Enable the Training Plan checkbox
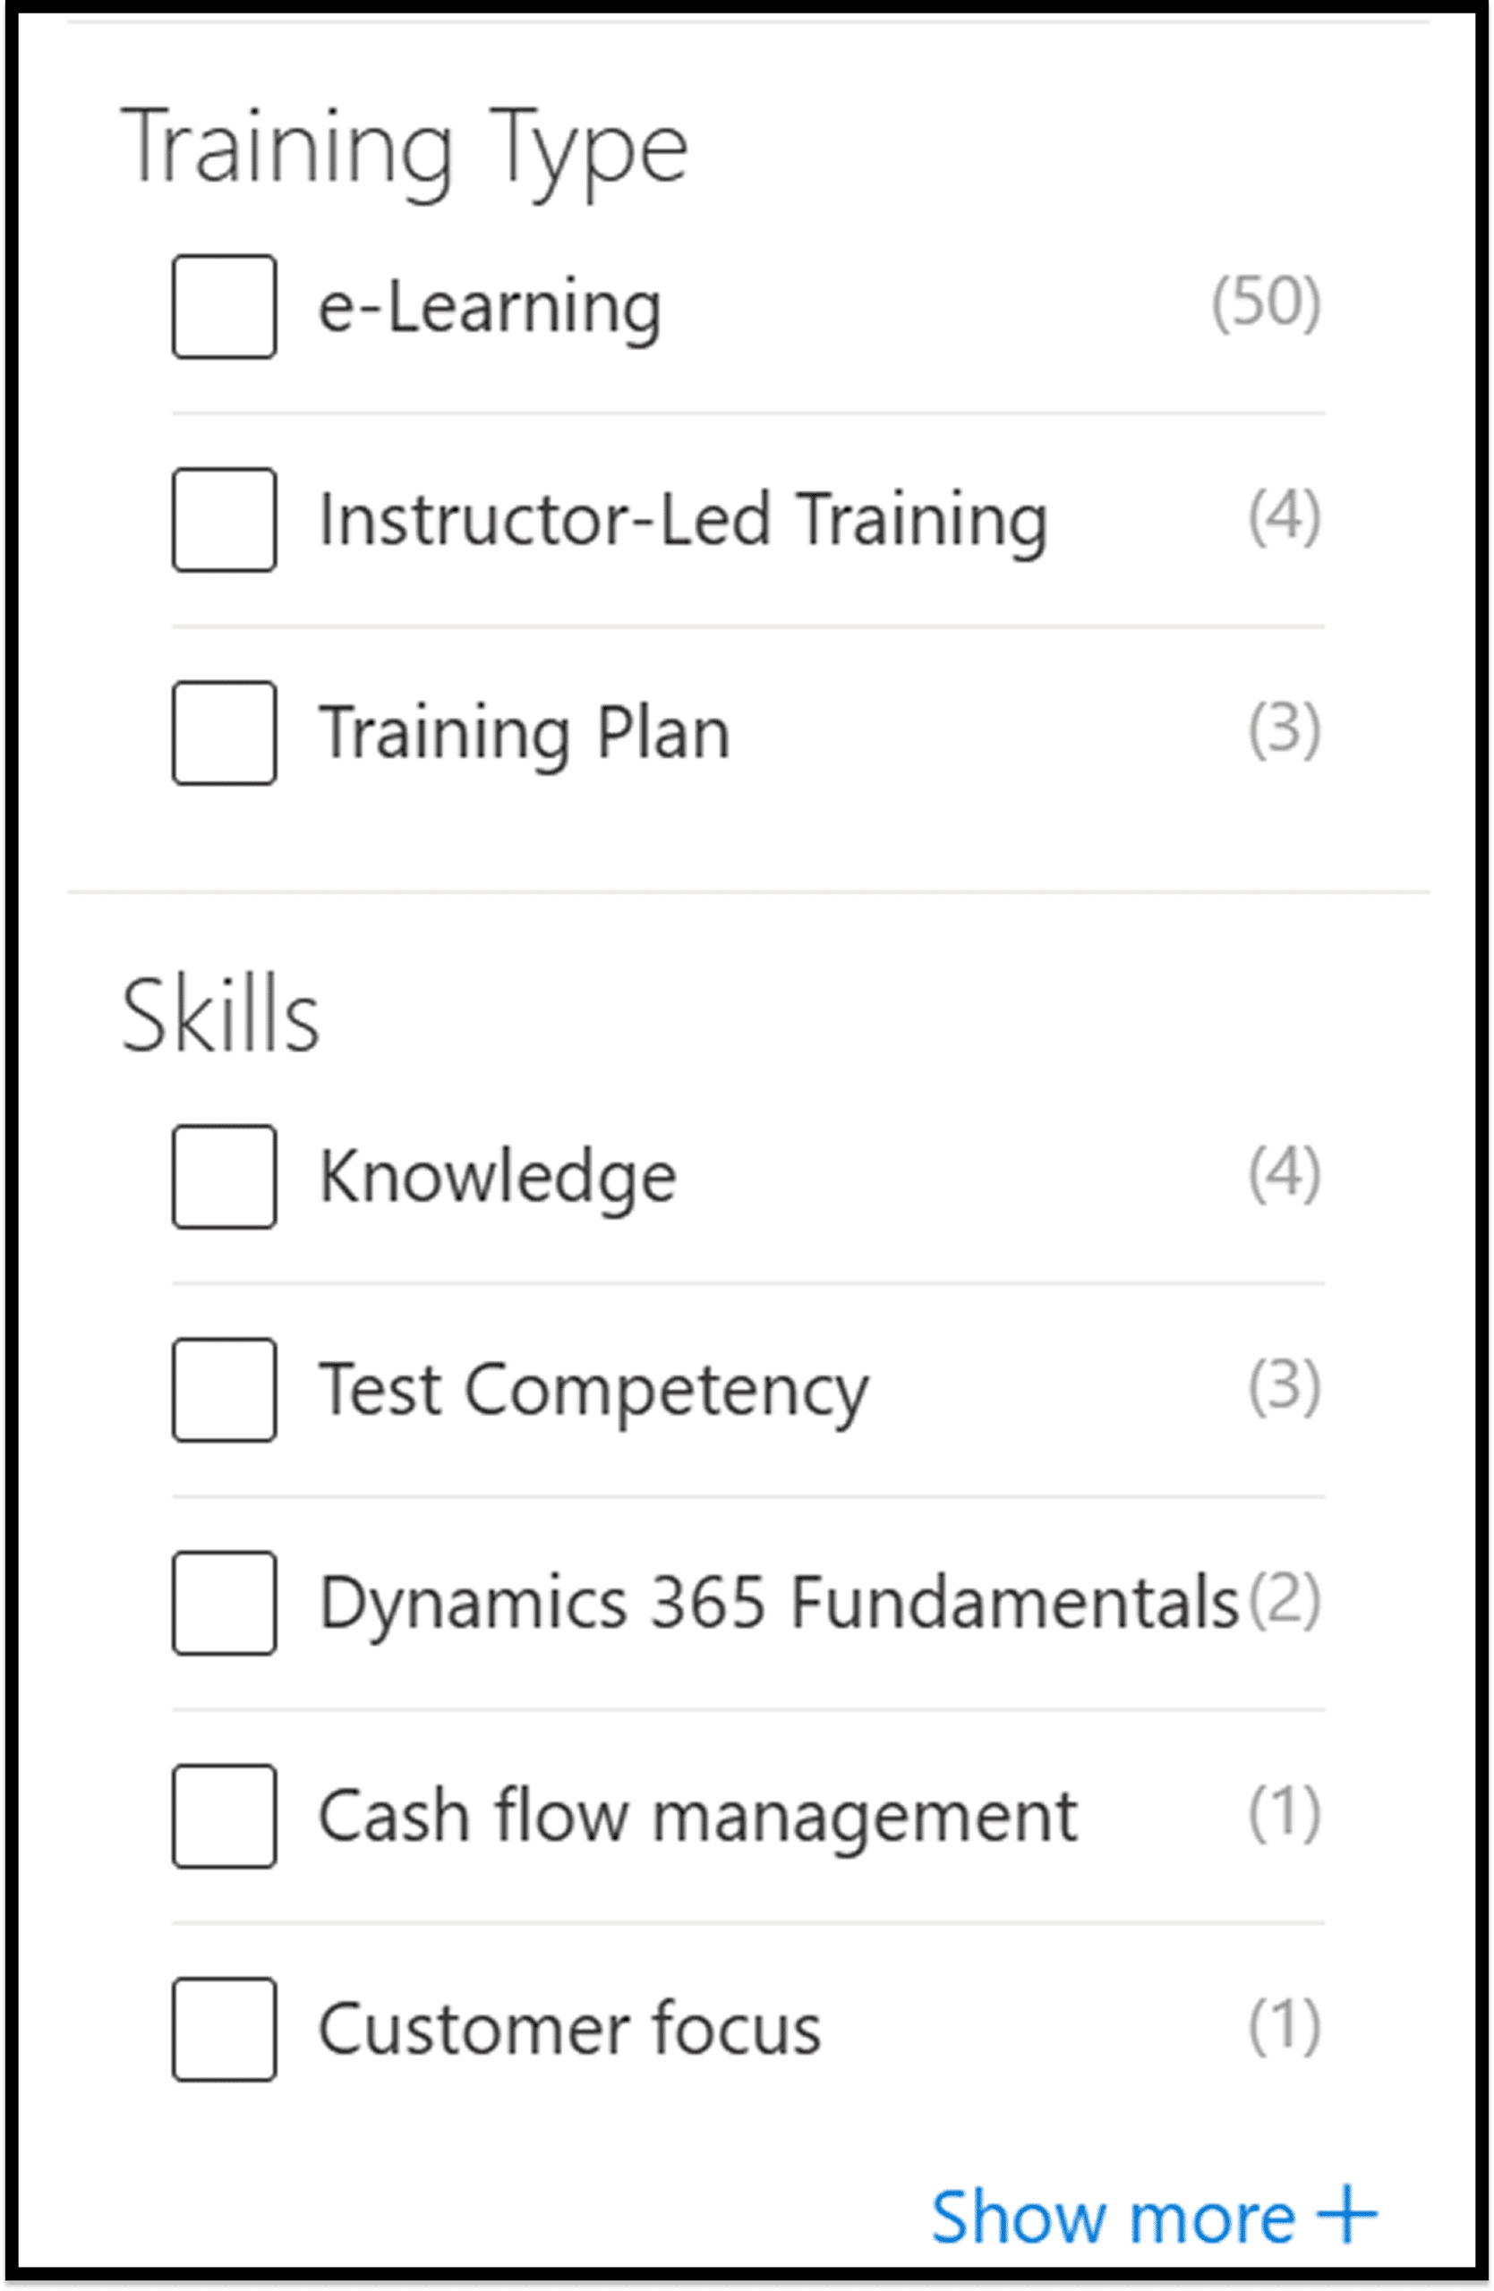Screen dimensions: 1494x2291 pos(225,733)
